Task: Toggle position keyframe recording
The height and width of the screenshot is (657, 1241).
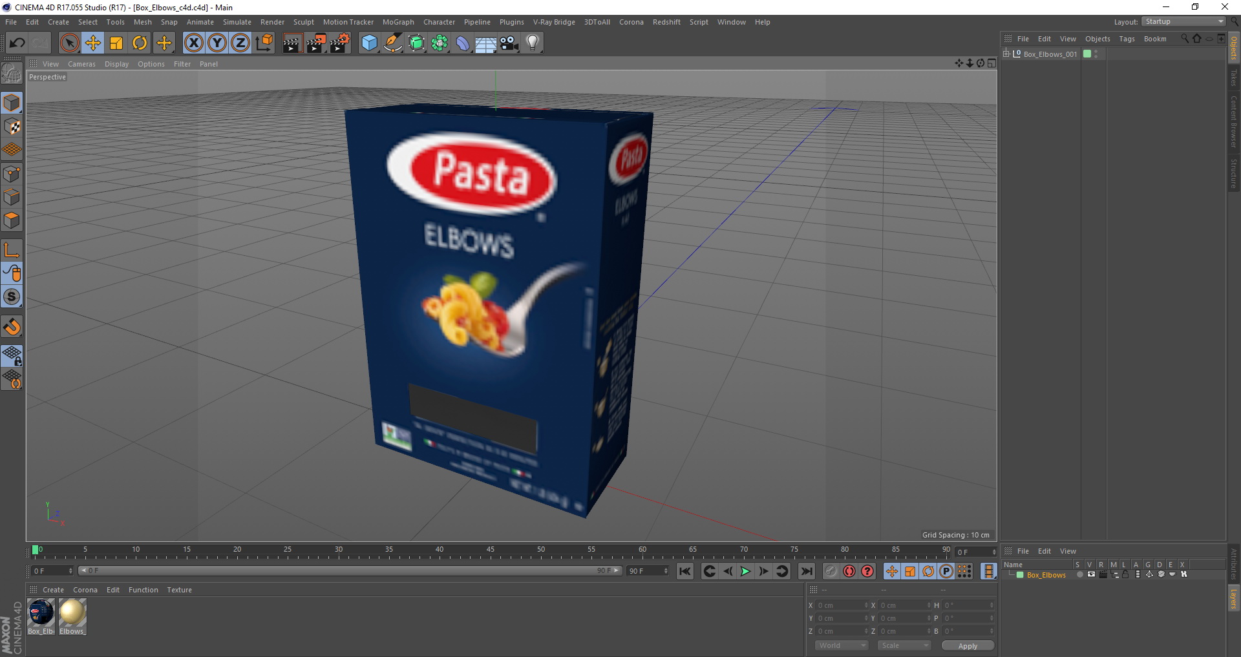Action: pyautogui.click(x=892, y=571)
